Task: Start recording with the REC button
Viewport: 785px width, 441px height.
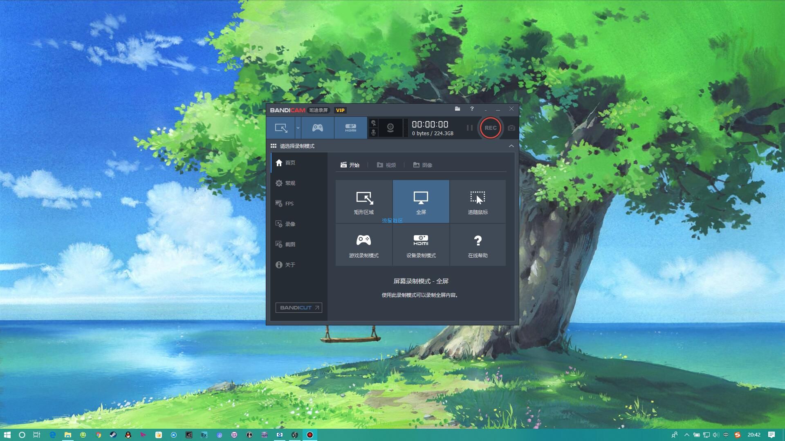Action: pos(490,128)
